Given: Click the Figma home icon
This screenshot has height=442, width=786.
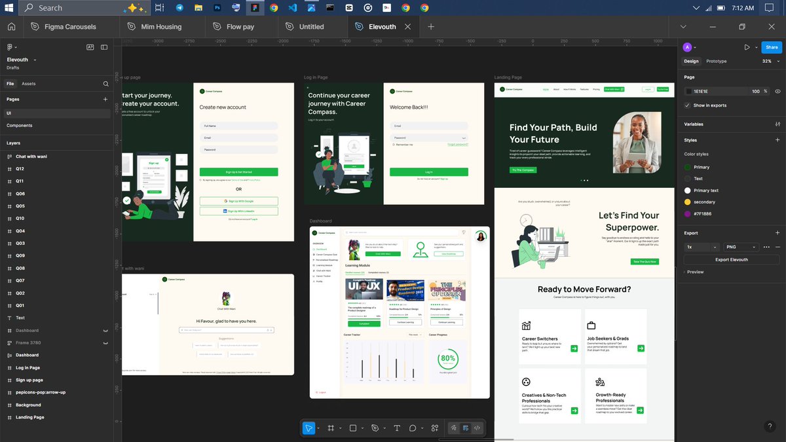Looking at the screenshot, I should pyautogui.click(x=11, y=27).
